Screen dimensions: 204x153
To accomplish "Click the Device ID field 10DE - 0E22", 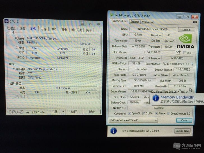I will pos(136,58).
